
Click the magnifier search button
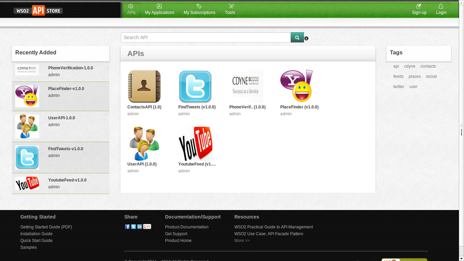point(297,38)
